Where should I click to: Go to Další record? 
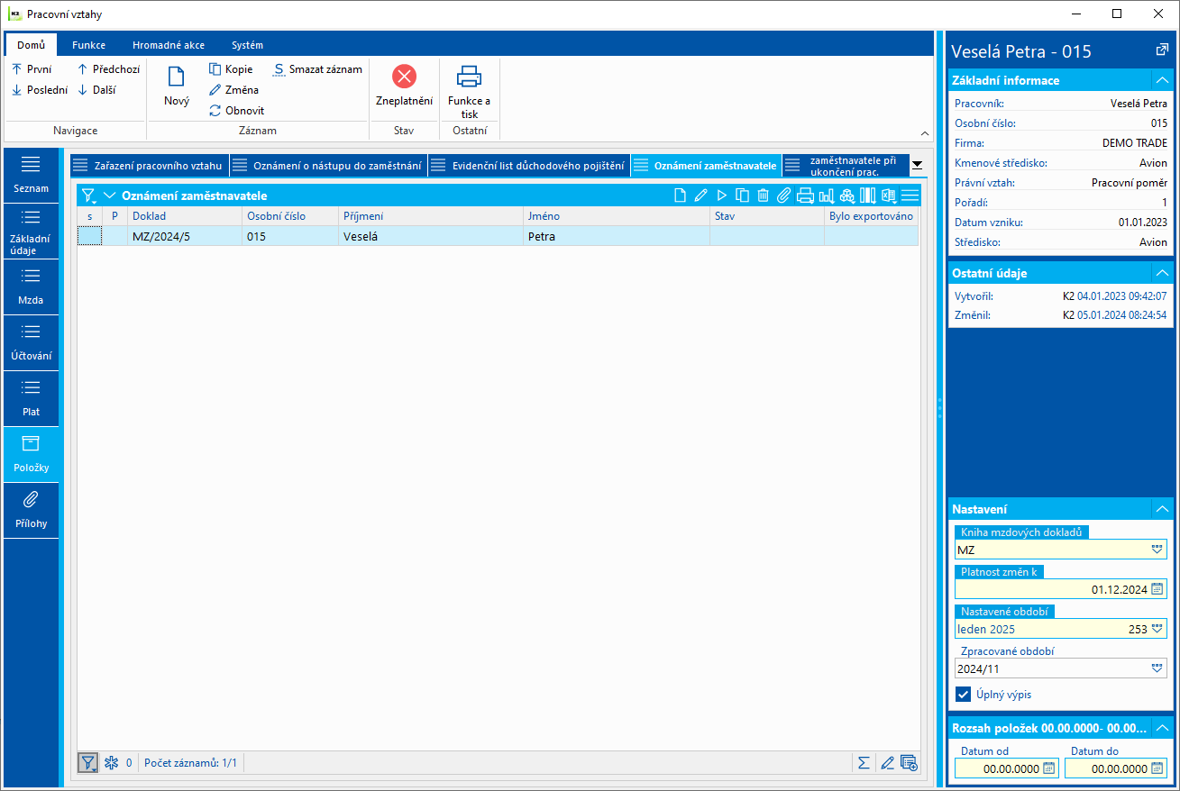96,90
